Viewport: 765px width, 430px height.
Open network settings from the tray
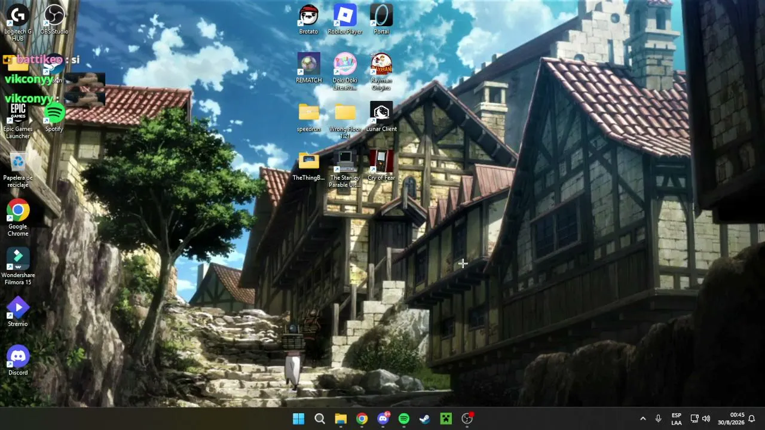694,419
